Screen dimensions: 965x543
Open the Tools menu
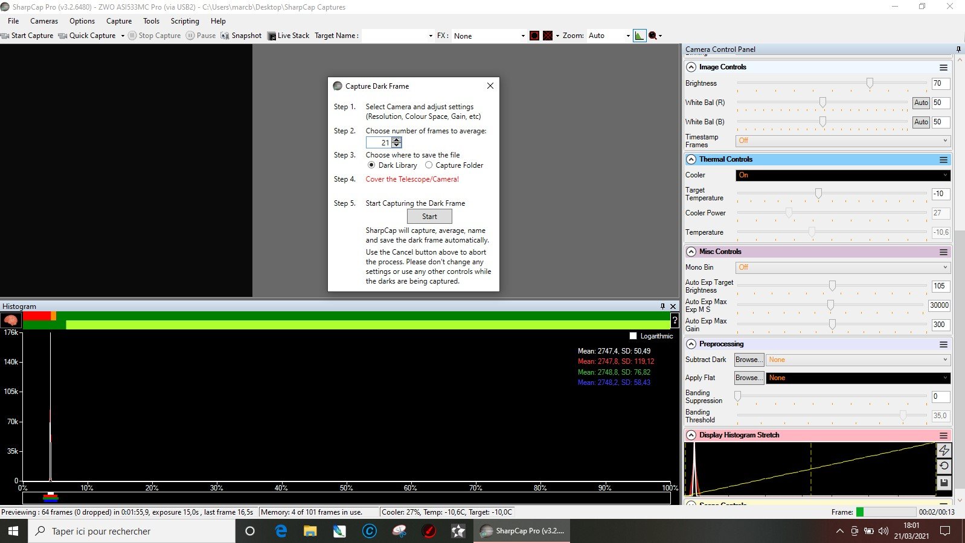151,21
